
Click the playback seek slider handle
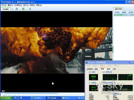coord(58,93)
